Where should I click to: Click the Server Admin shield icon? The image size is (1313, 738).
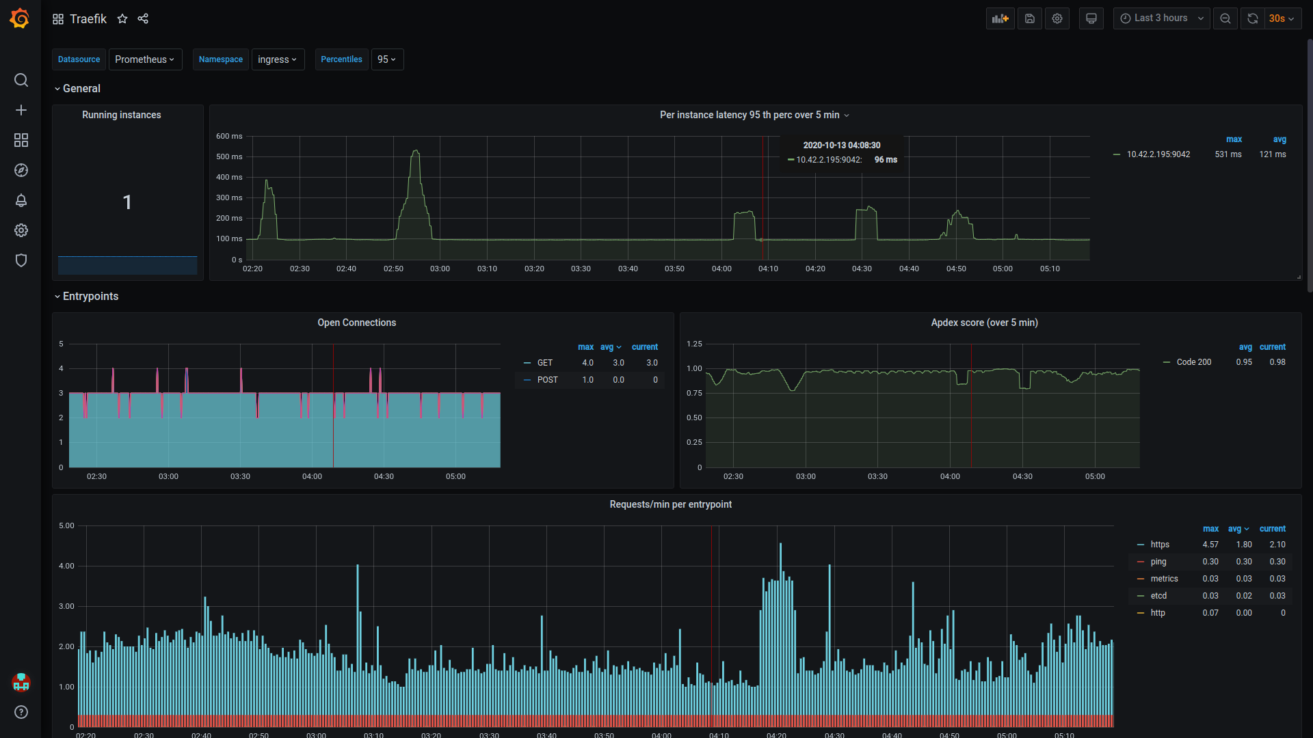21,260
